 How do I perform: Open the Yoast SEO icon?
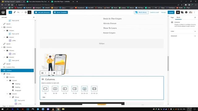click(x=191, y=12)
